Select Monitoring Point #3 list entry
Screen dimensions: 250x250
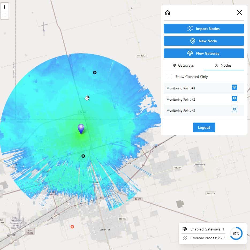pyautogui.click(x=181, y=111)
